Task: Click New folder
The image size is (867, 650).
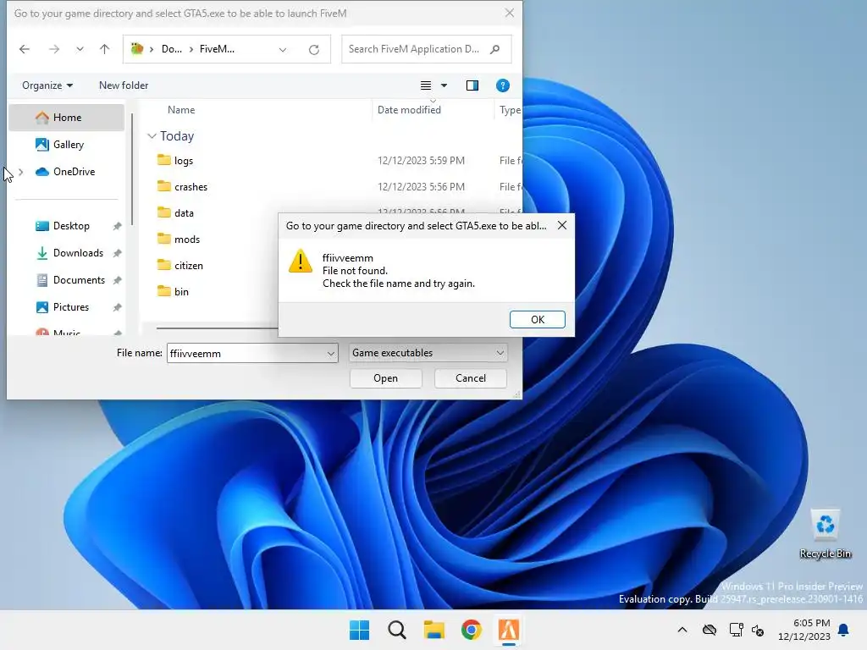Action: (x=124, y=85)
